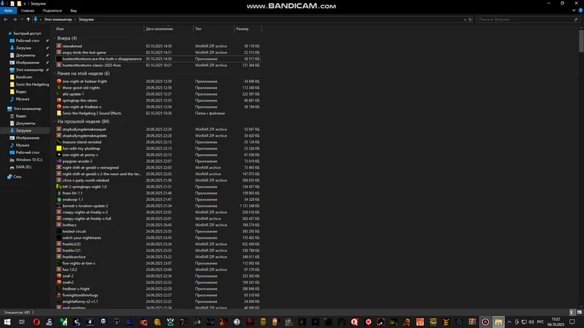Click File Explorer icon on taskbar
This screenshot has height=328, width=584.
(x=498, y=322)
